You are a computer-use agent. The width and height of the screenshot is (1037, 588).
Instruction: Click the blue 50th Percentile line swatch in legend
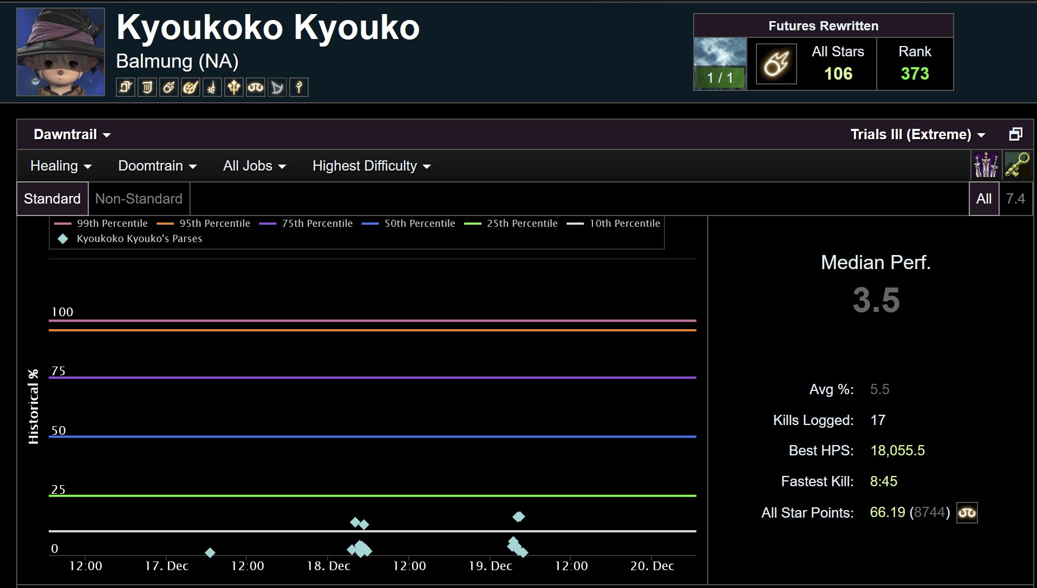point(370,224)
